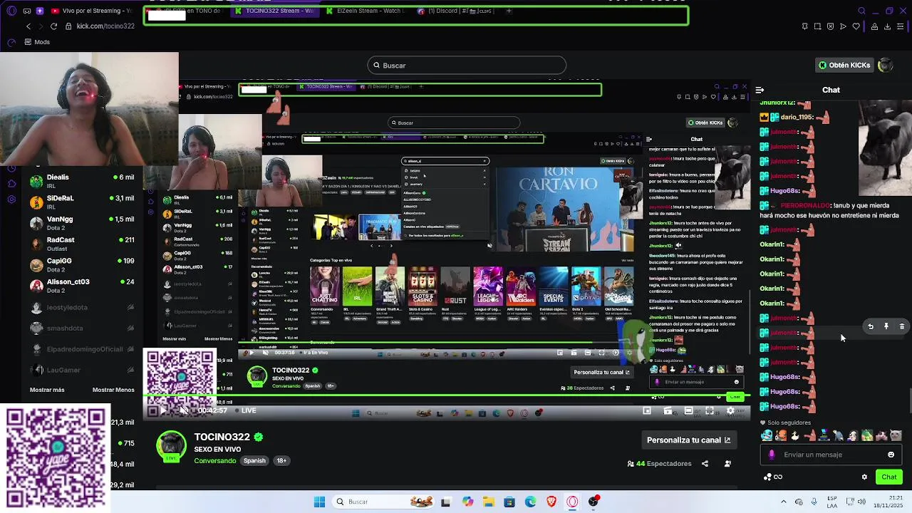Reload the kick.com page
The height and width of the screenshot is (513, 912).
coord(53,26)
